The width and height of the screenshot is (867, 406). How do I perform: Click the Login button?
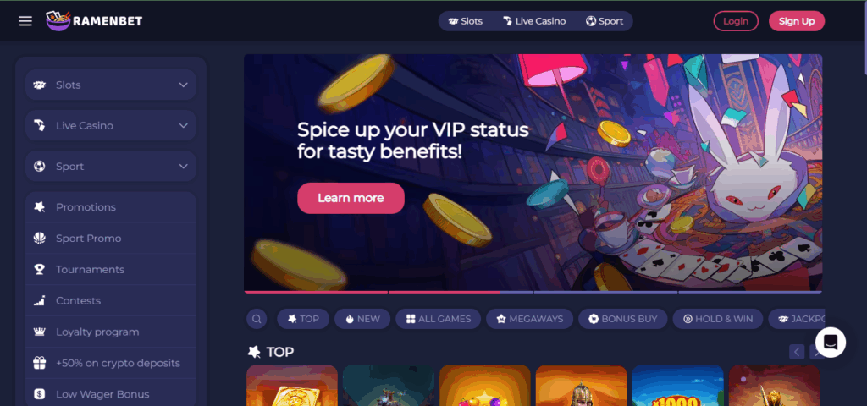[x=736, y=21]
